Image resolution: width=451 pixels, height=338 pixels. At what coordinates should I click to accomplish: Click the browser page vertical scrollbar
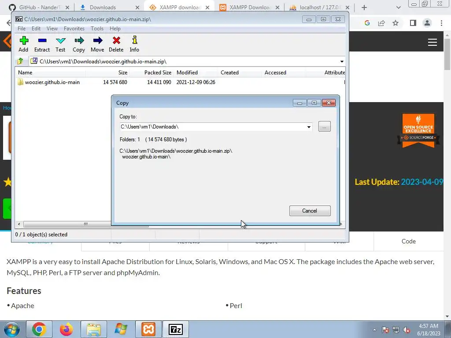pos(447,55)
